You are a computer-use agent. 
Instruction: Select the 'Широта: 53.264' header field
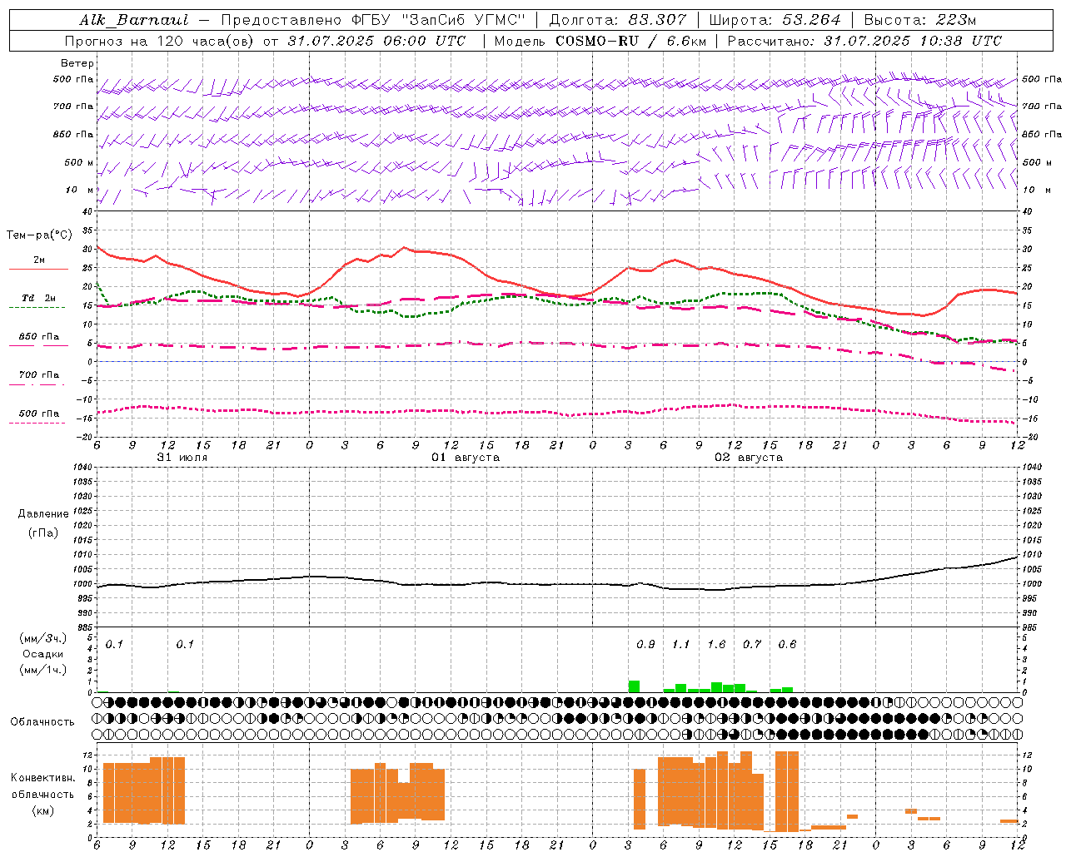[x=775, y=20]
